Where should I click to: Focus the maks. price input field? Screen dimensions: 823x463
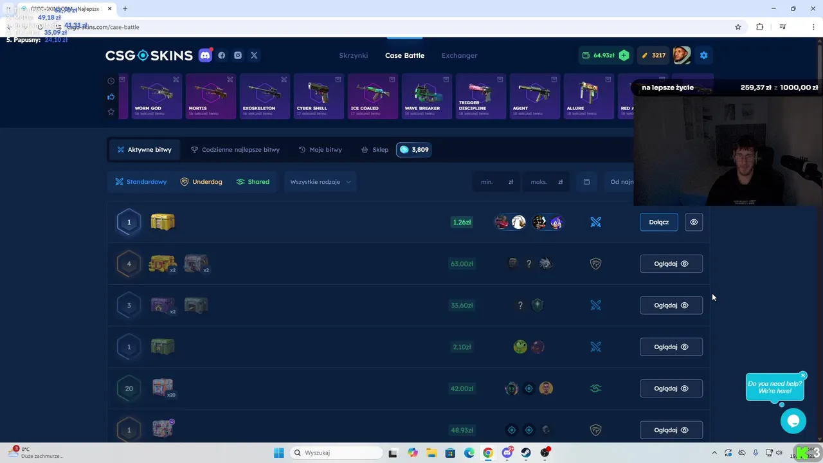tap(547, 182)
